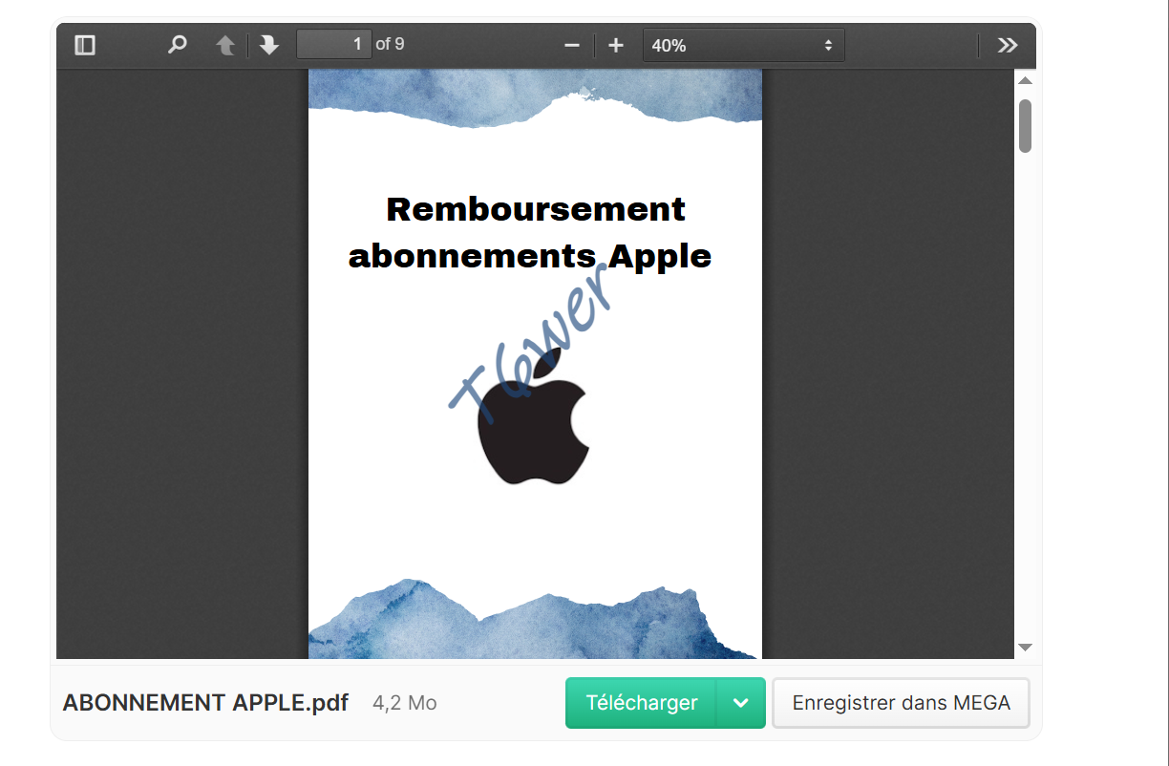1169x766 pixels.
Task: Open the secondary tools double-chevron menu
Action: coord(1008,45)
